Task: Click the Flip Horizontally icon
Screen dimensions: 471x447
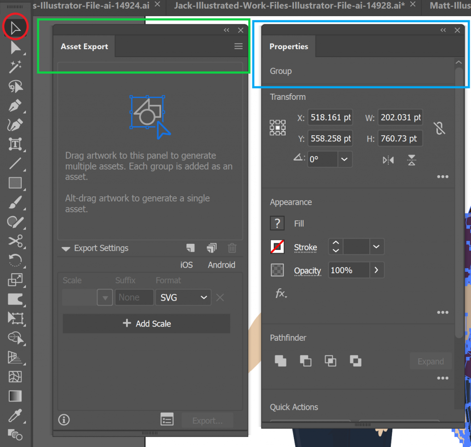Action: (388, 160)
